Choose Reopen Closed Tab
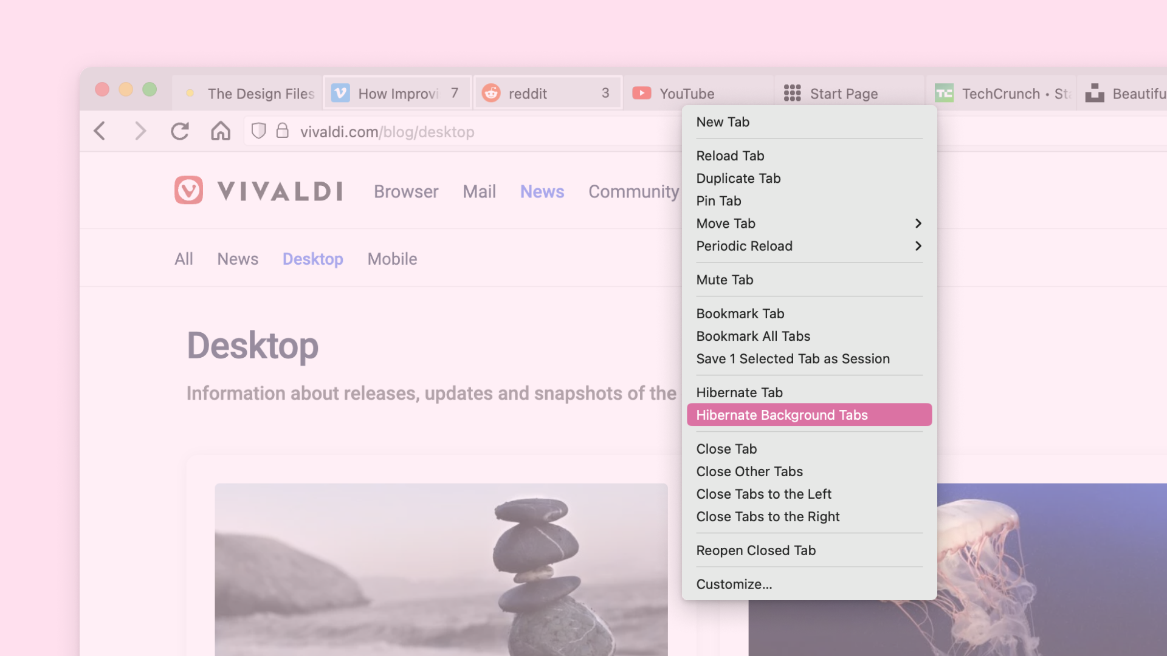Viewport: 1167px width, 656px height. tap(809, 550)
